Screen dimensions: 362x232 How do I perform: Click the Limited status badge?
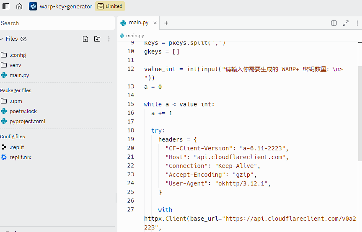point(110,6)
